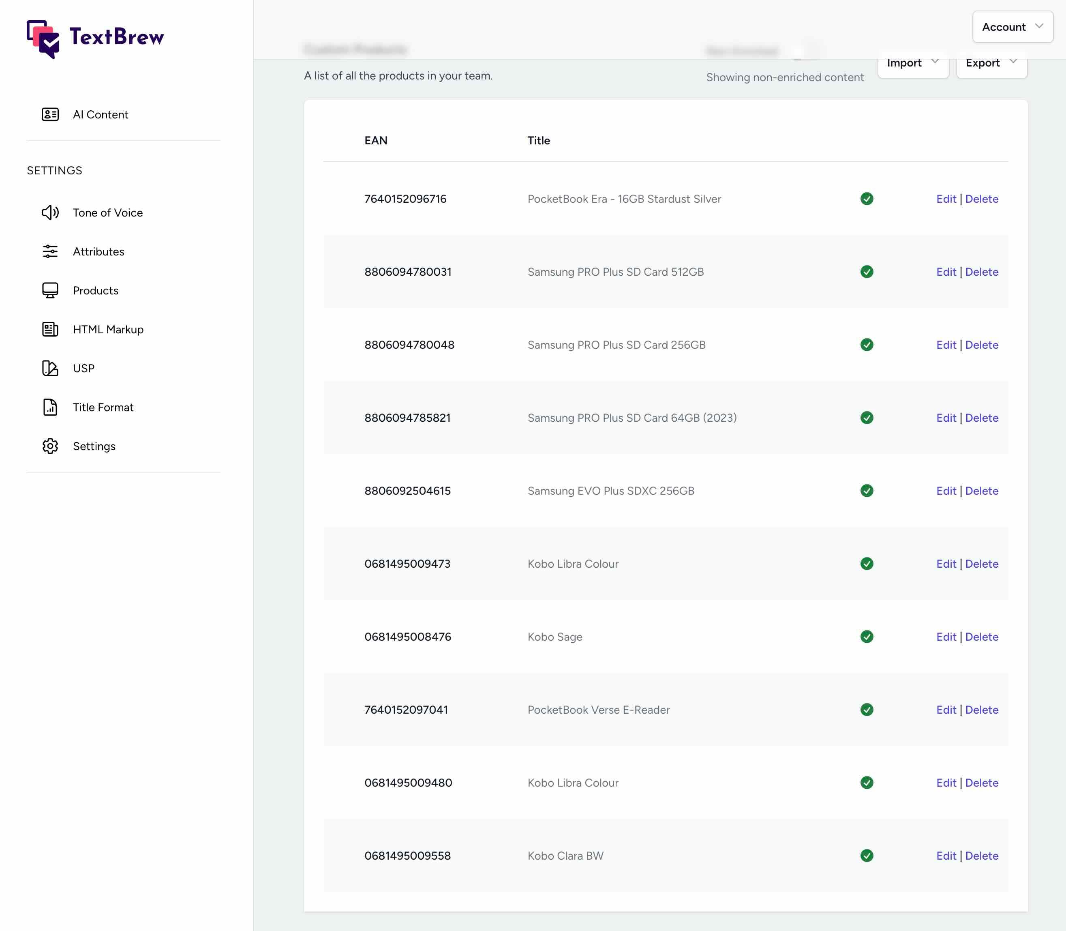Click green checkmark for Kobo Sage
Viewport: 1066px width, 931px height.
pyautogui.click(x=867, y=637)
